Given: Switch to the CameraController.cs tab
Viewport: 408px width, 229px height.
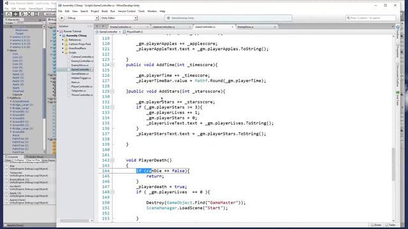Looking at the screenshot, I should pyautogui.click(x=164, y=27).
